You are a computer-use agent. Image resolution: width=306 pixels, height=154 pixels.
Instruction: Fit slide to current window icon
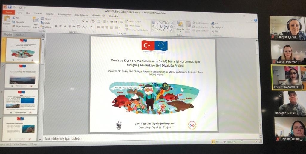pyautogui.click(x=261, y=142)
